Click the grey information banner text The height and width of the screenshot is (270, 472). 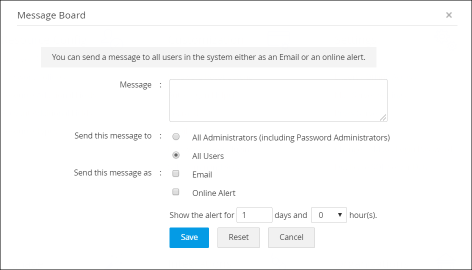[x=208, y=57]
